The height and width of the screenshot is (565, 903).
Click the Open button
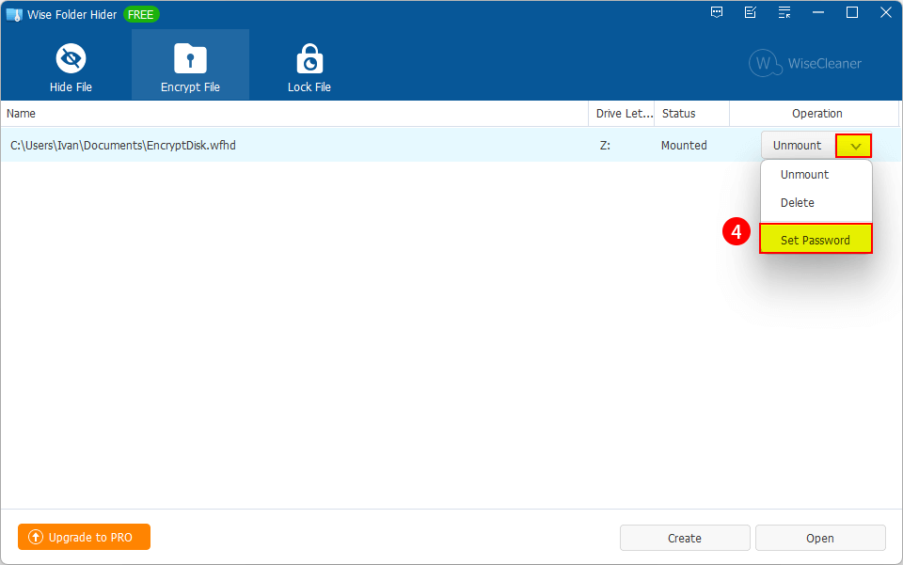[820, 538]
